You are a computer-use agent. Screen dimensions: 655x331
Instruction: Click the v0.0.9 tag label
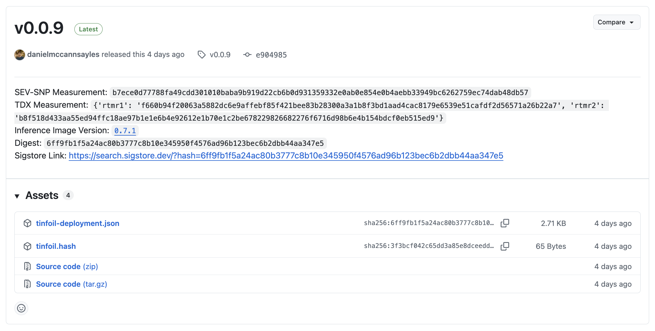(220, 55)
